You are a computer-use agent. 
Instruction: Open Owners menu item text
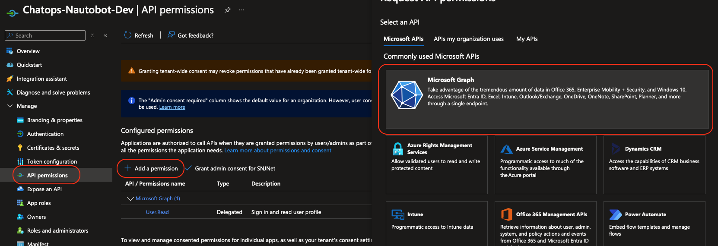36,217
